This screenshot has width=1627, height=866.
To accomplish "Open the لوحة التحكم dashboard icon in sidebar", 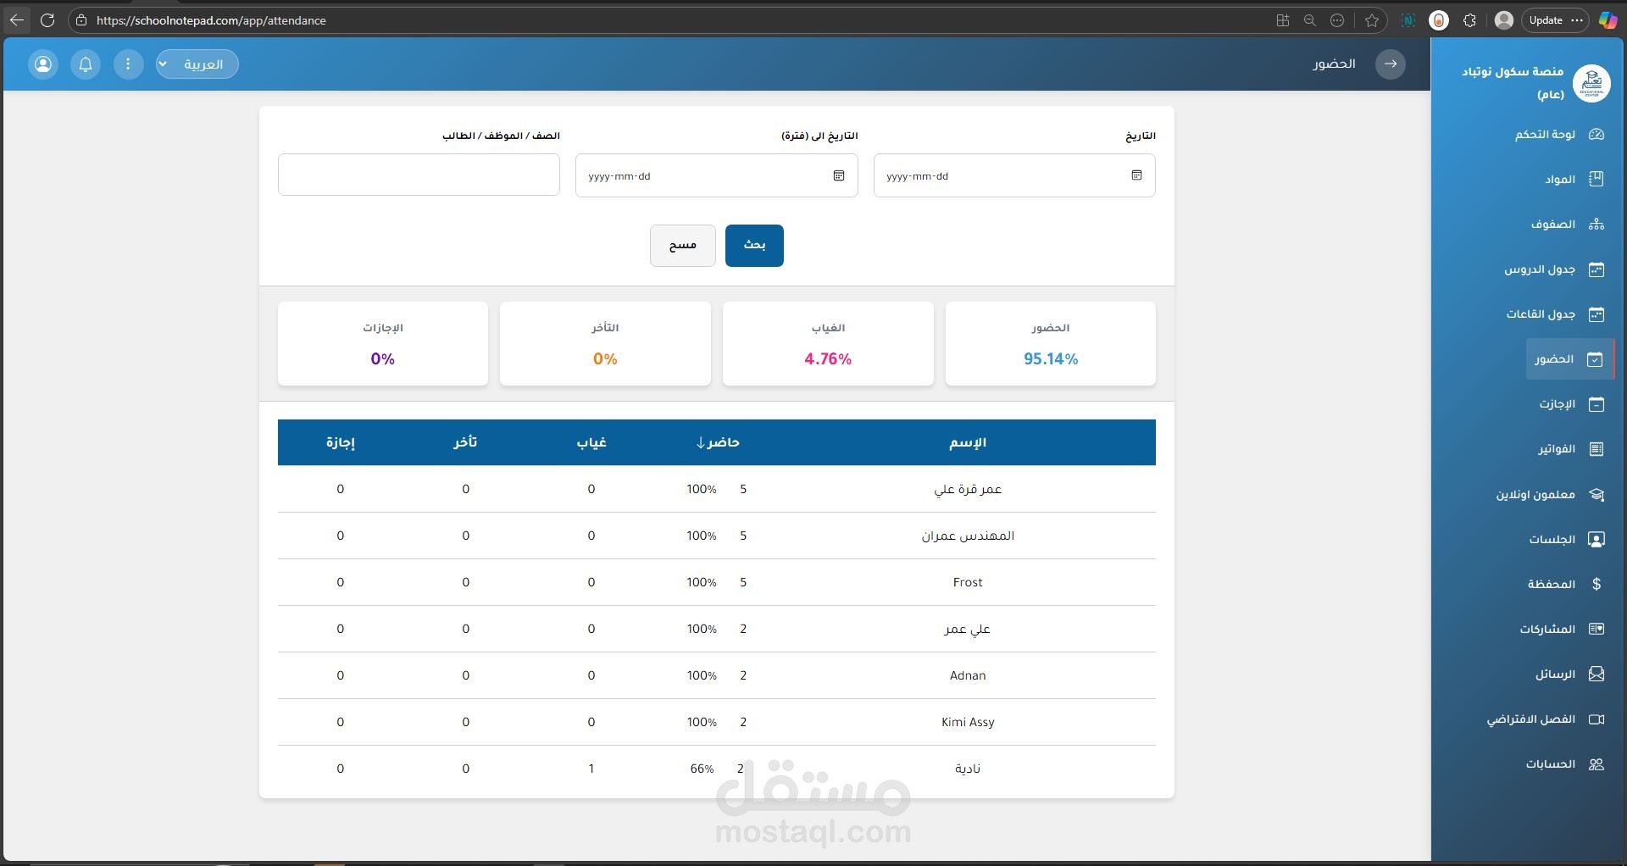I will 1596,135.
